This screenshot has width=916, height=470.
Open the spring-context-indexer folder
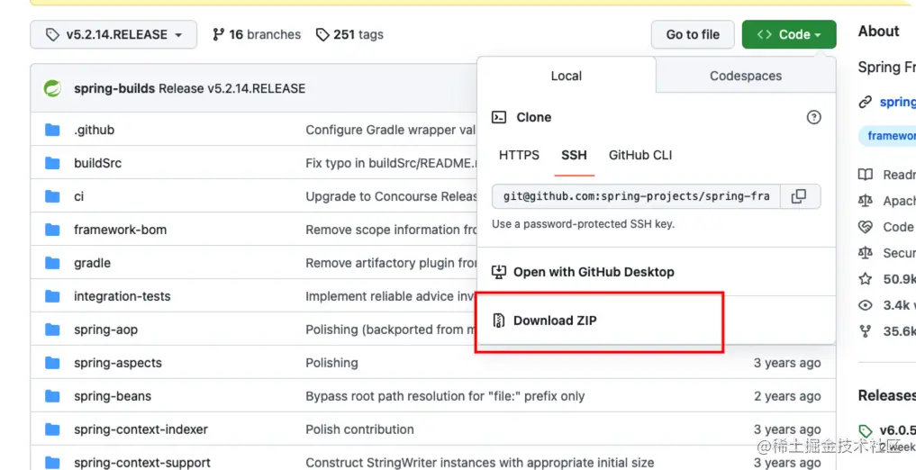pos(141,429)
